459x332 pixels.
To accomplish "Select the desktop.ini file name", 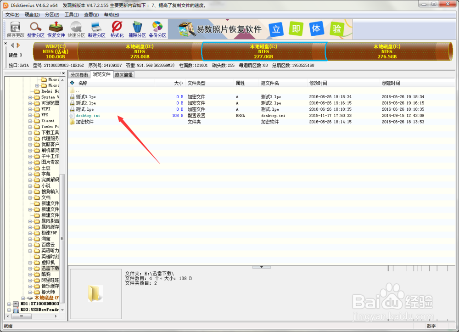I will 88,116.
